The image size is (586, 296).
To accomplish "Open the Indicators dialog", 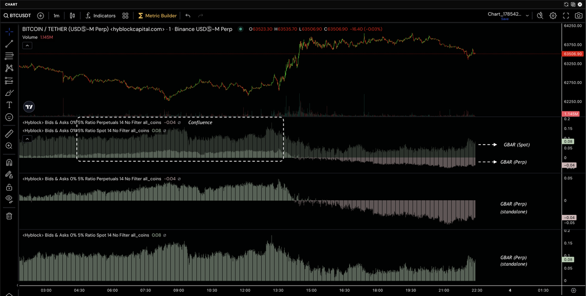I will (101, 16).
